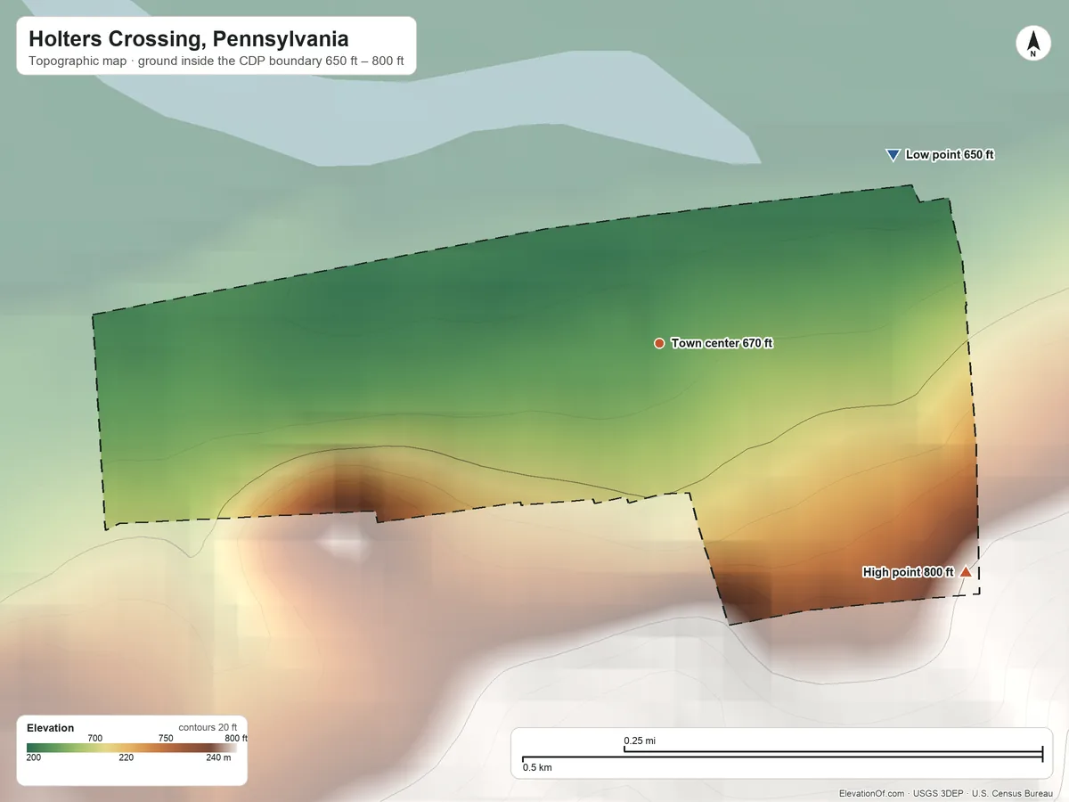
Task: Click the 'Low point 650 ft' label
Action: [950, 155]
